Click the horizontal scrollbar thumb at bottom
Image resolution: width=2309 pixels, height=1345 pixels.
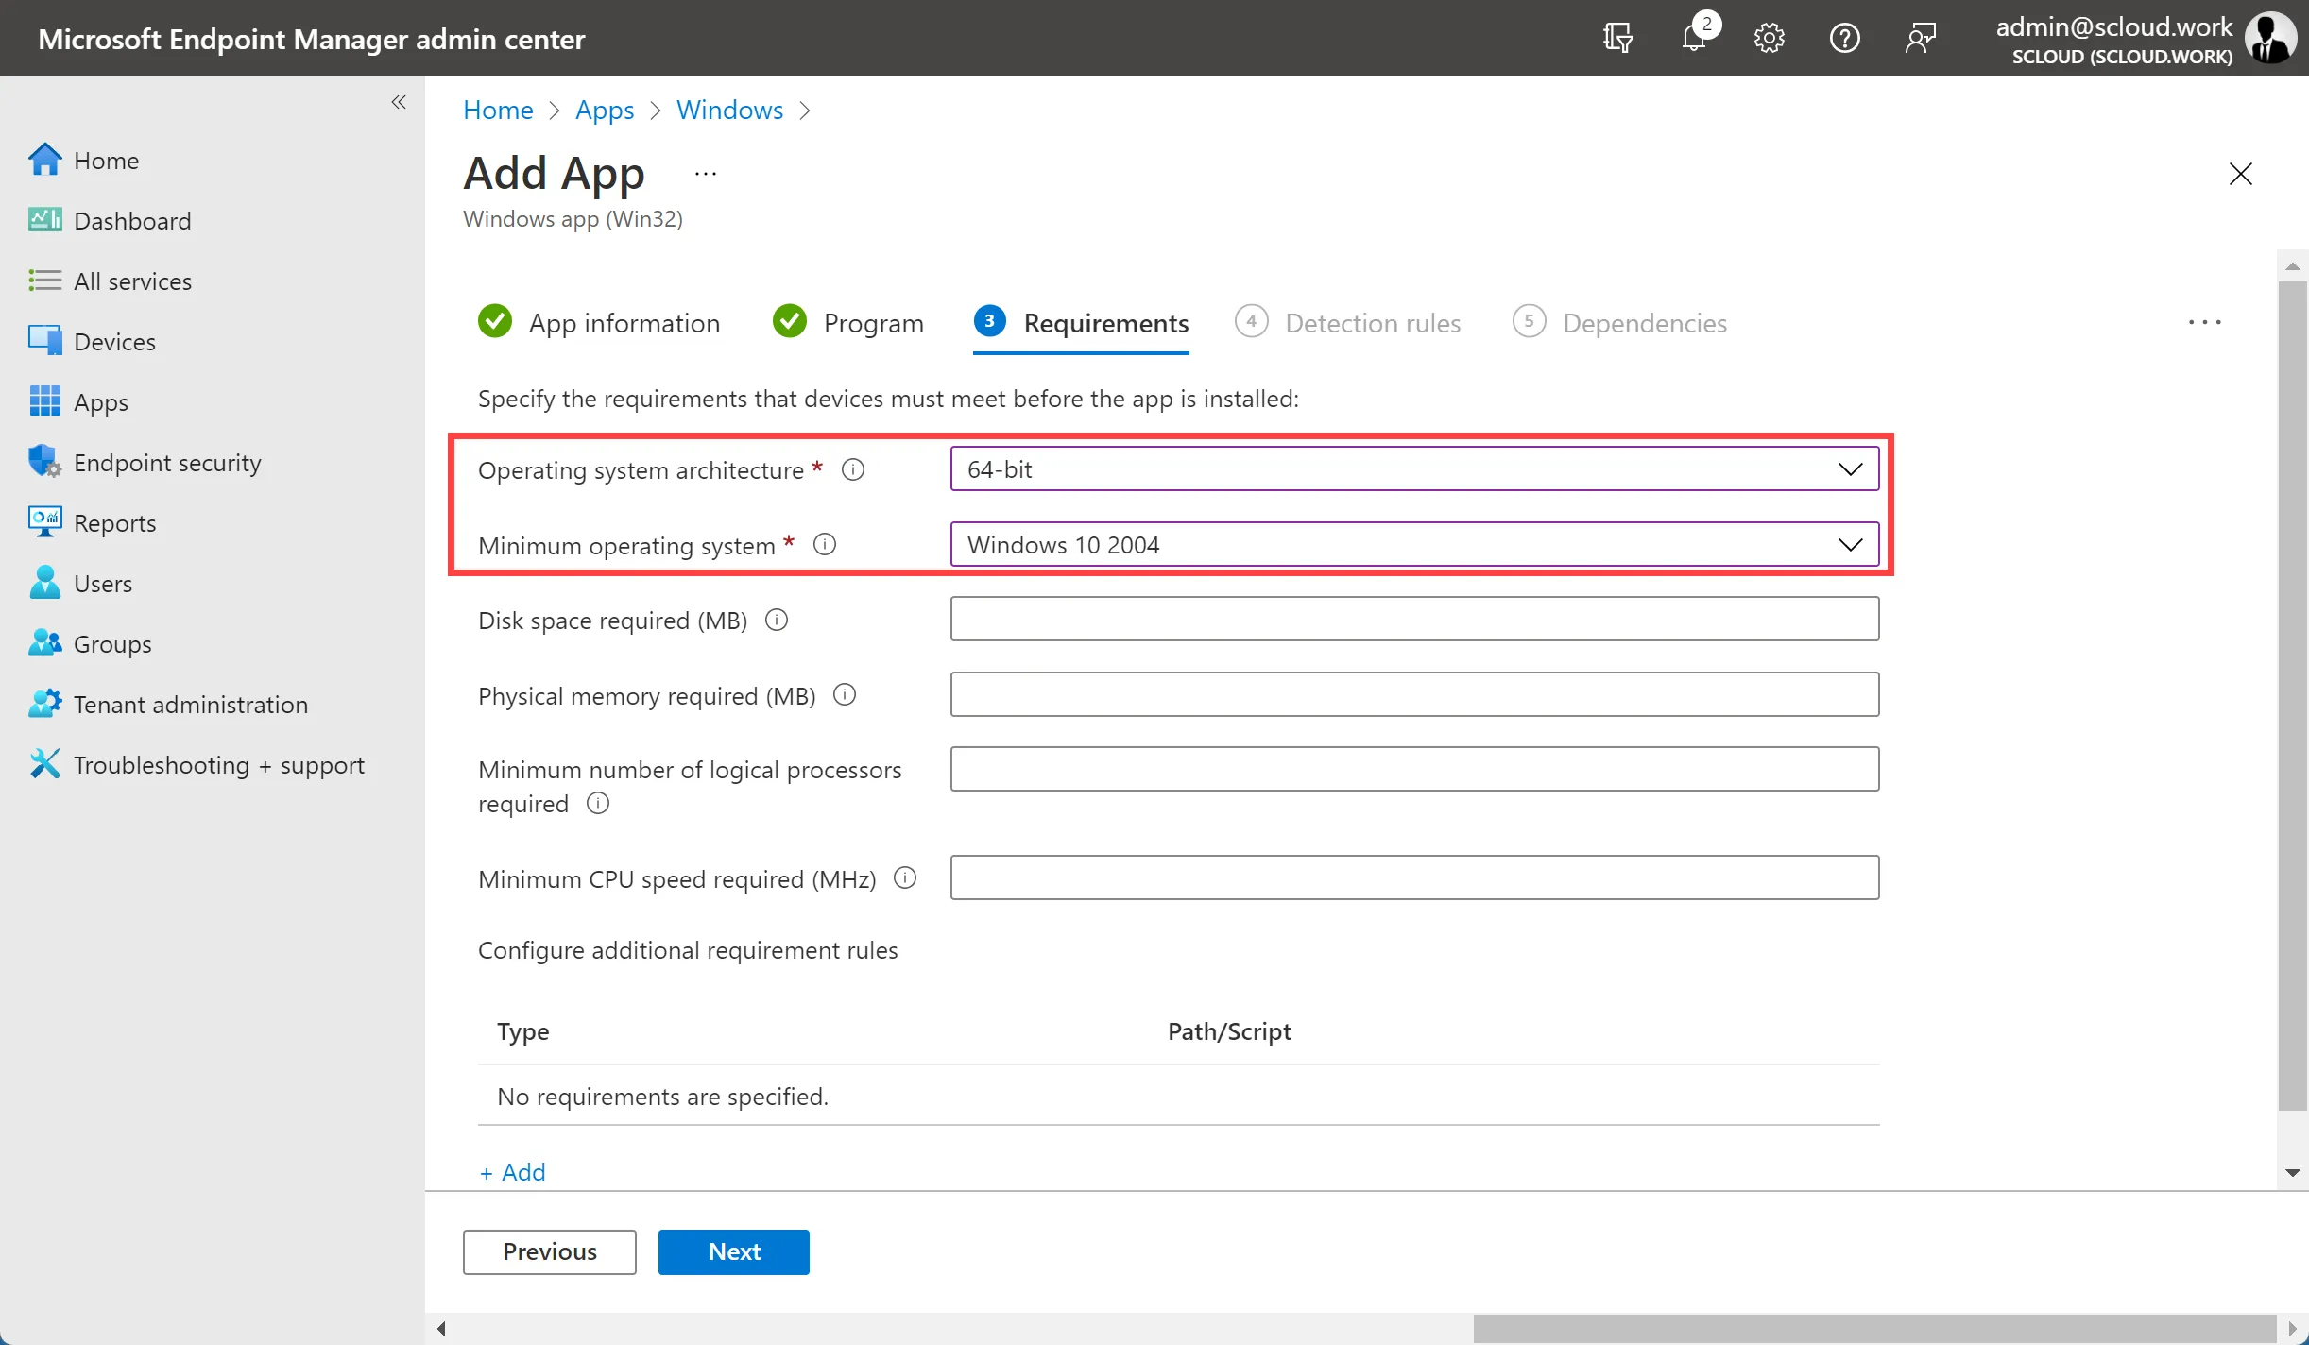[1874, 1329]
